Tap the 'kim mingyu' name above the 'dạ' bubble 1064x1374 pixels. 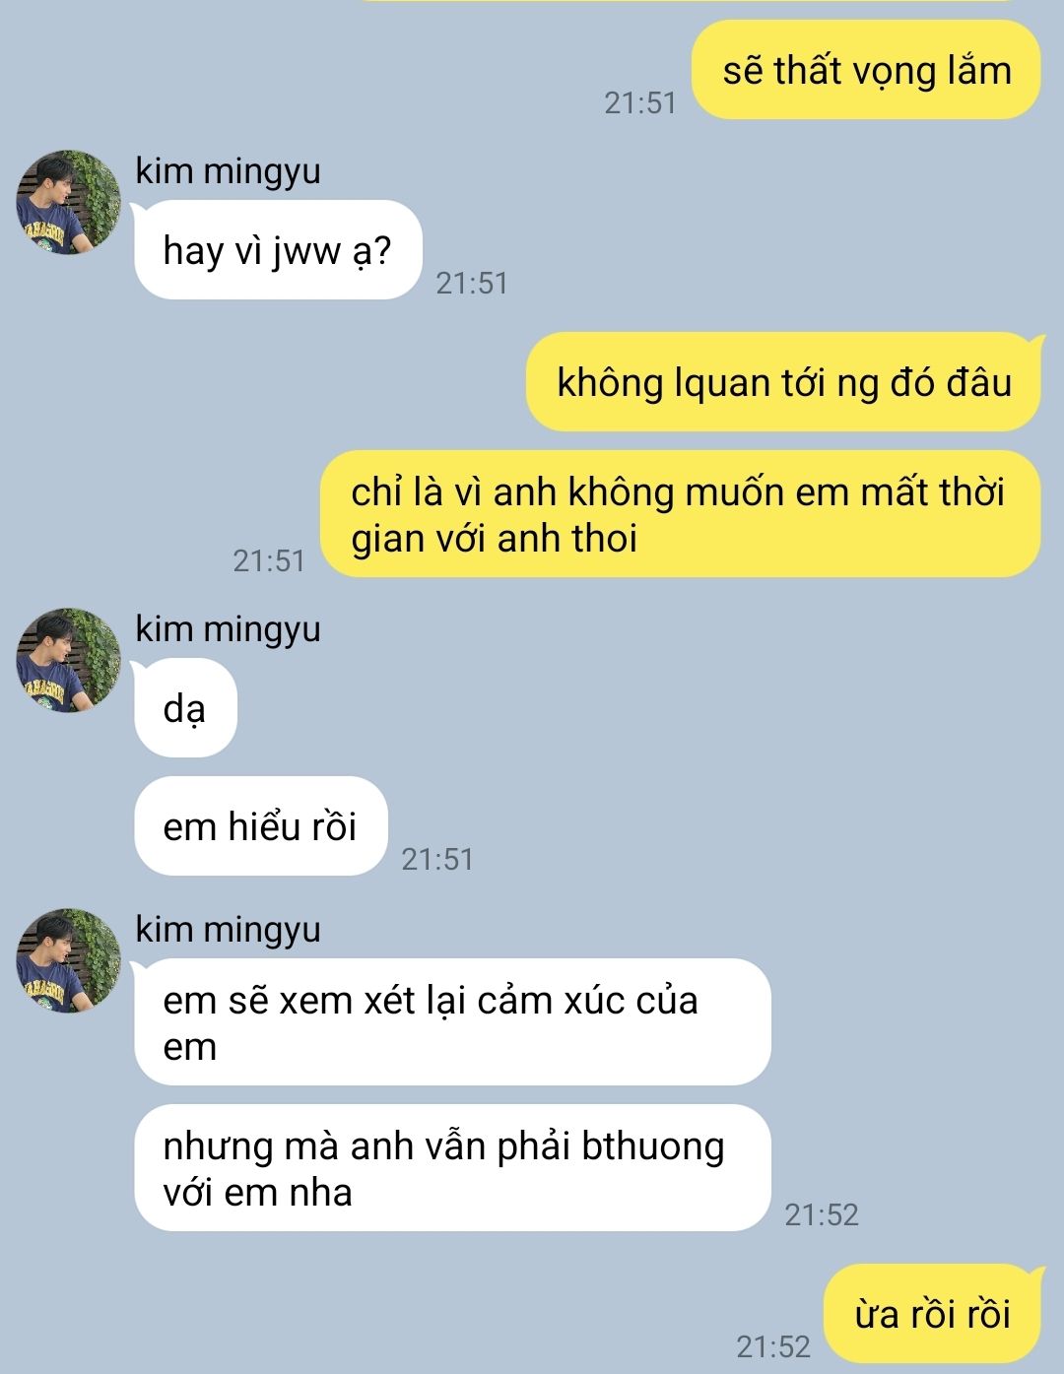pos(228,628)
